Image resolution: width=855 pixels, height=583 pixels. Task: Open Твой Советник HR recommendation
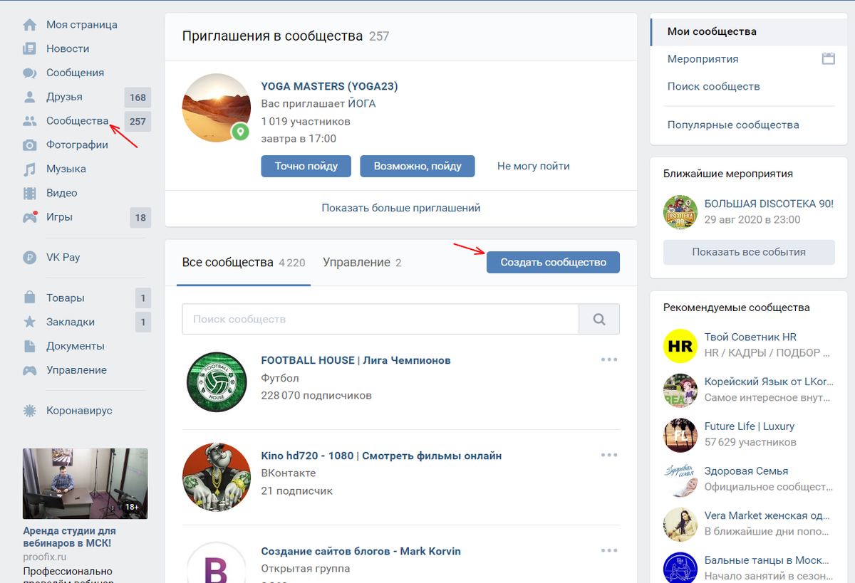pyautogui.click(x=750, y=337)
